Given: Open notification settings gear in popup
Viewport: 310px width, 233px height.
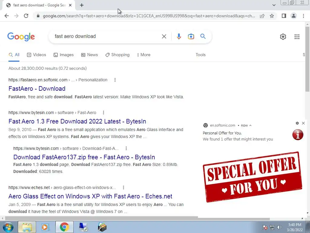Looking at the screenshot, I should pyautogui.click(x=297, y=123).
